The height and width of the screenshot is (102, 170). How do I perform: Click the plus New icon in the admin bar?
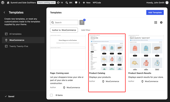pos(84,2)
